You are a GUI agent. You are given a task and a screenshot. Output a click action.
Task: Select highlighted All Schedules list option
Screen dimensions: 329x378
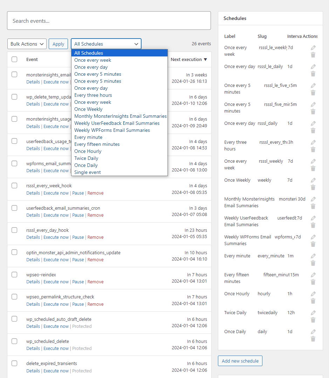(119, 53)
